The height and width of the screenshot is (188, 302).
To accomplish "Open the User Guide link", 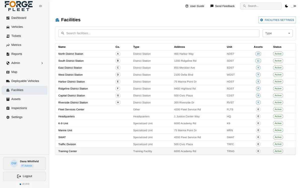I will (195, 6).
